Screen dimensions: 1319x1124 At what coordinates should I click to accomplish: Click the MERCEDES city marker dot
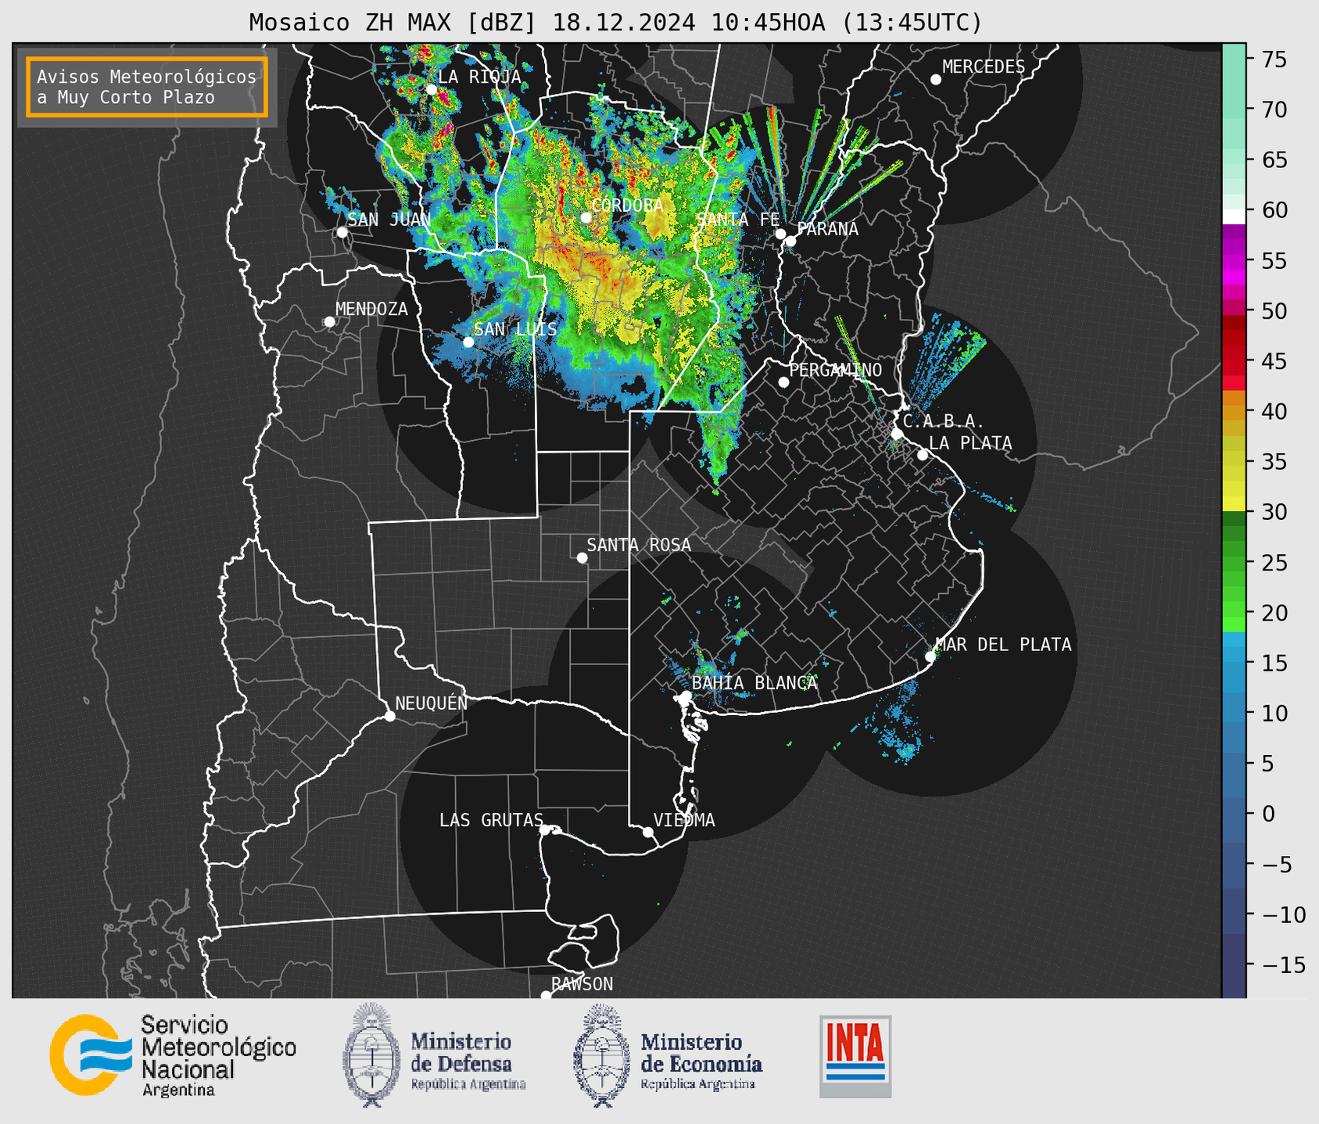pos(936,80)
